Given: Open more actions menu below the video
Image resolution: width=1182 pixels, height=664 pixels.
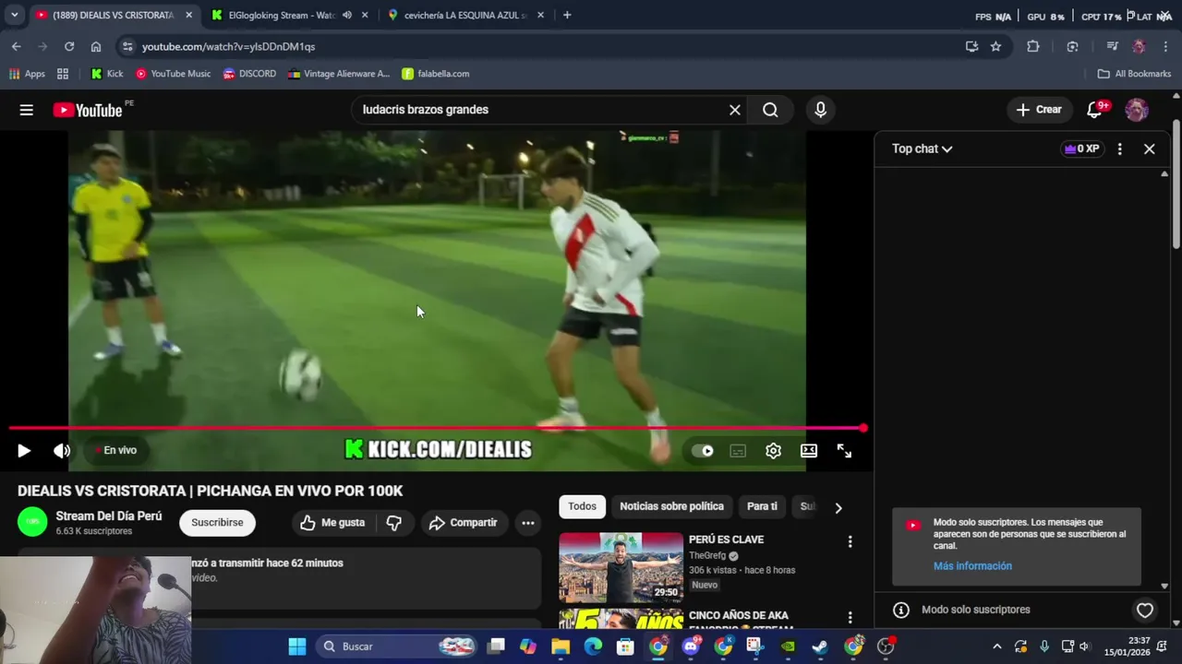Looking at the screenshot, I should [528, 522].
